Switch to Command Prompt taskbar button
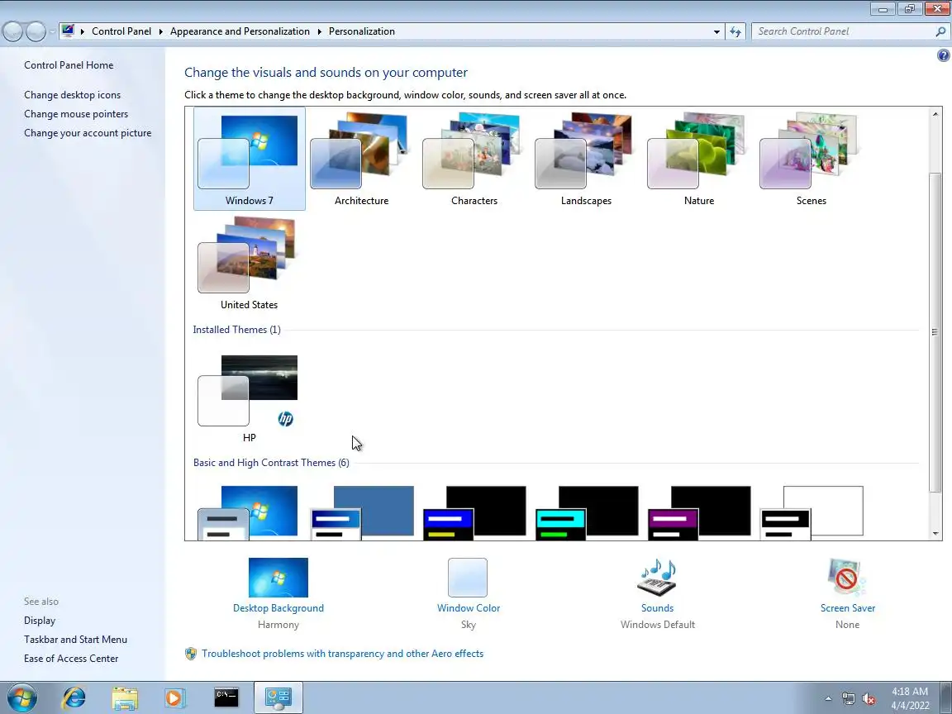The height and width of the screenshot is (714, 952). pos(226,697)
